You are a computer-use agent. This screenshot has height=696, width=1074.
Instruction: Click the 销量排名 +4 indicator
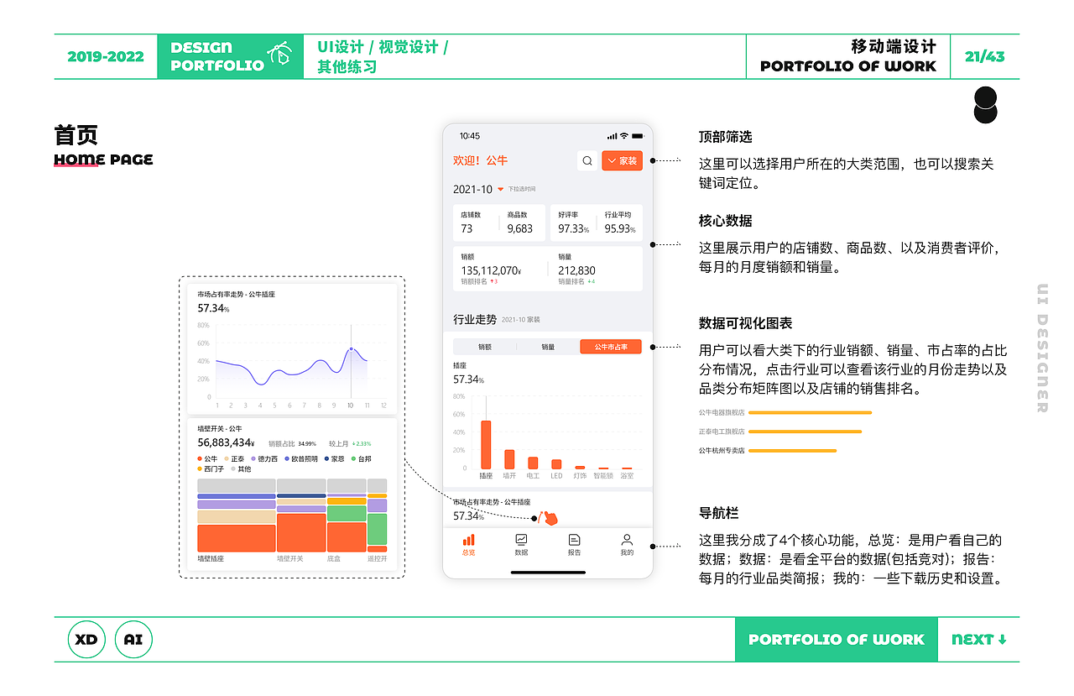[x=591, y=282]
